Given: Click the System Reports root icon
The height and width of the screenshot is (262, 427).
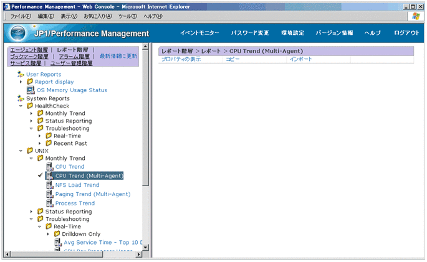Looking at the screenshot, I should [x=21, y=98].
